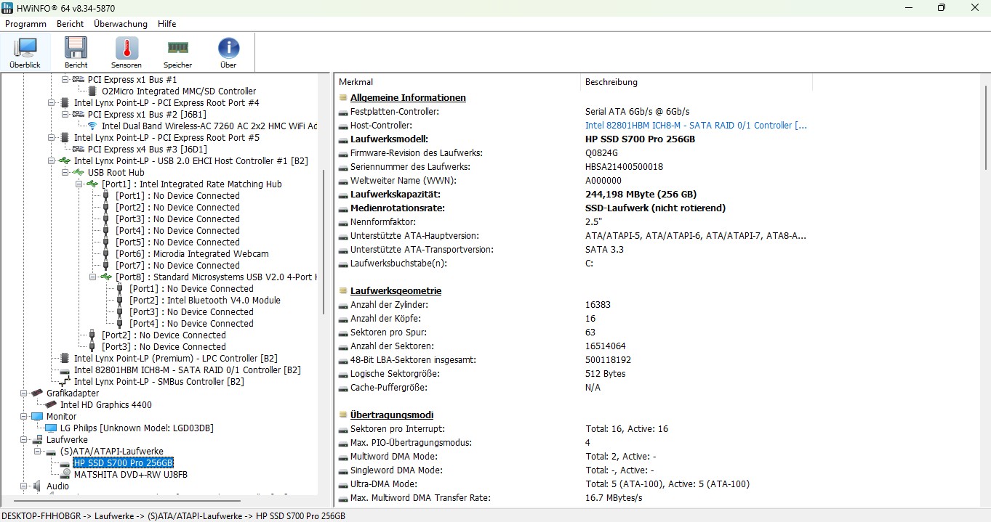Viewport: 991px width, 522px height.
Task: Click the Bericht floppy disk icon
Action: [x=76, y=52]
